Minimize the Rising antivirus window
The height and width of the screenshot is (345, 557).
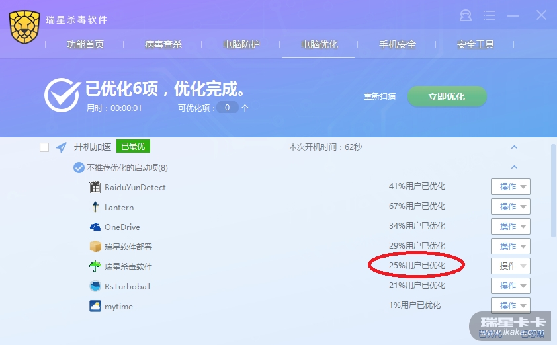(513, 15)
